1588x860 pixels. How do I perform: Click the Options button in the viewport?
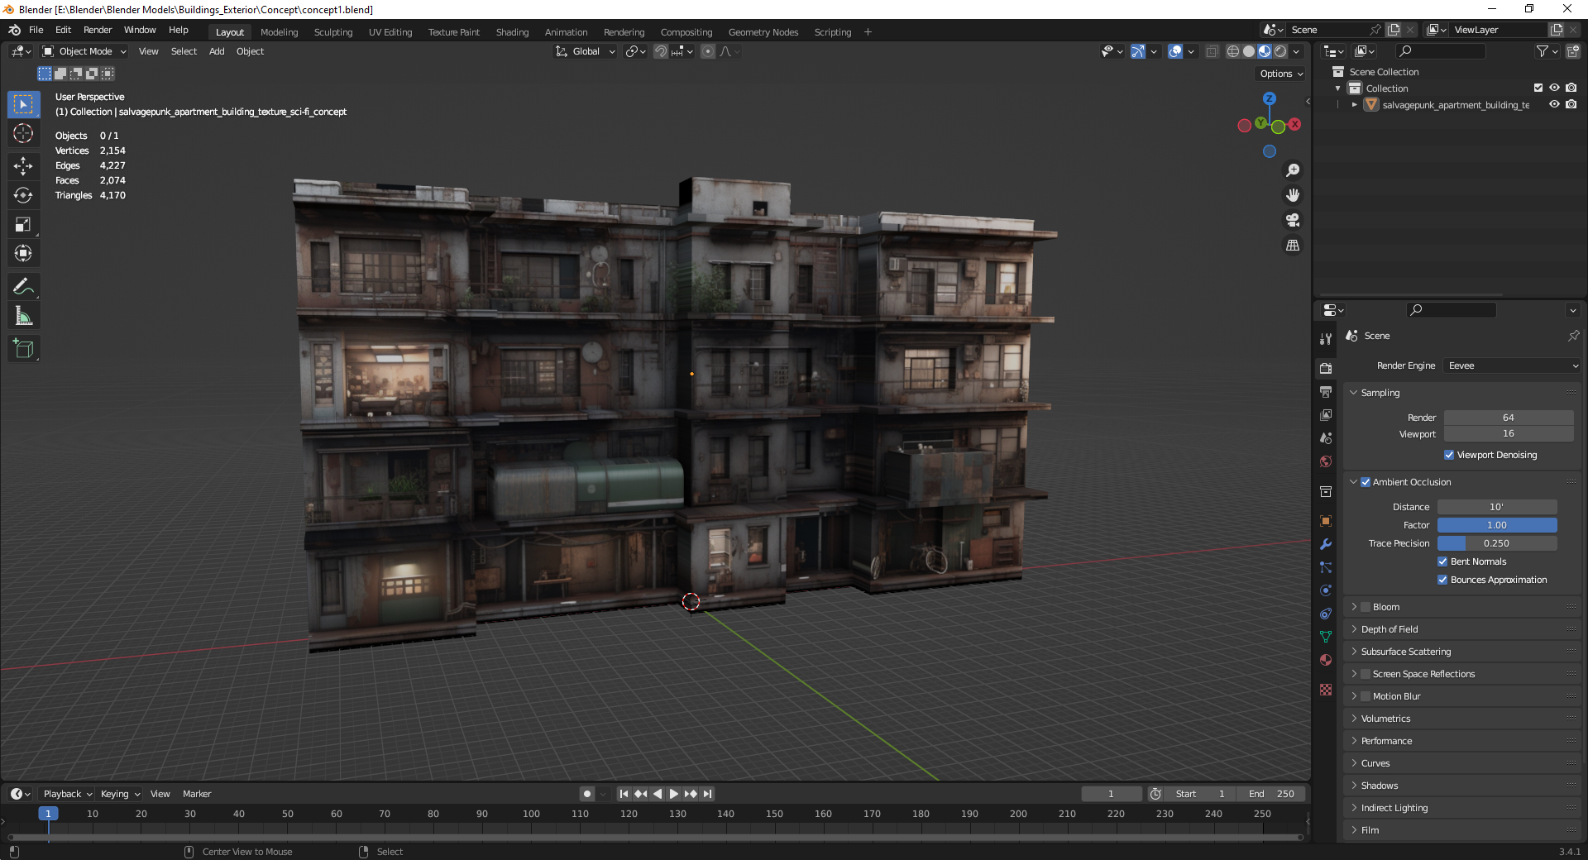[1279, 74]
